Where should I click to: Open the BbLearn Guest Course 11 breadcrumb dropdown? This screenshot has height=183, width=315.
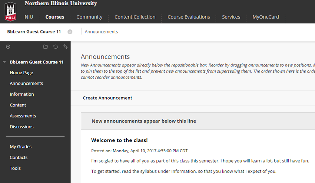pyautogui.click(x=70, y=32)
